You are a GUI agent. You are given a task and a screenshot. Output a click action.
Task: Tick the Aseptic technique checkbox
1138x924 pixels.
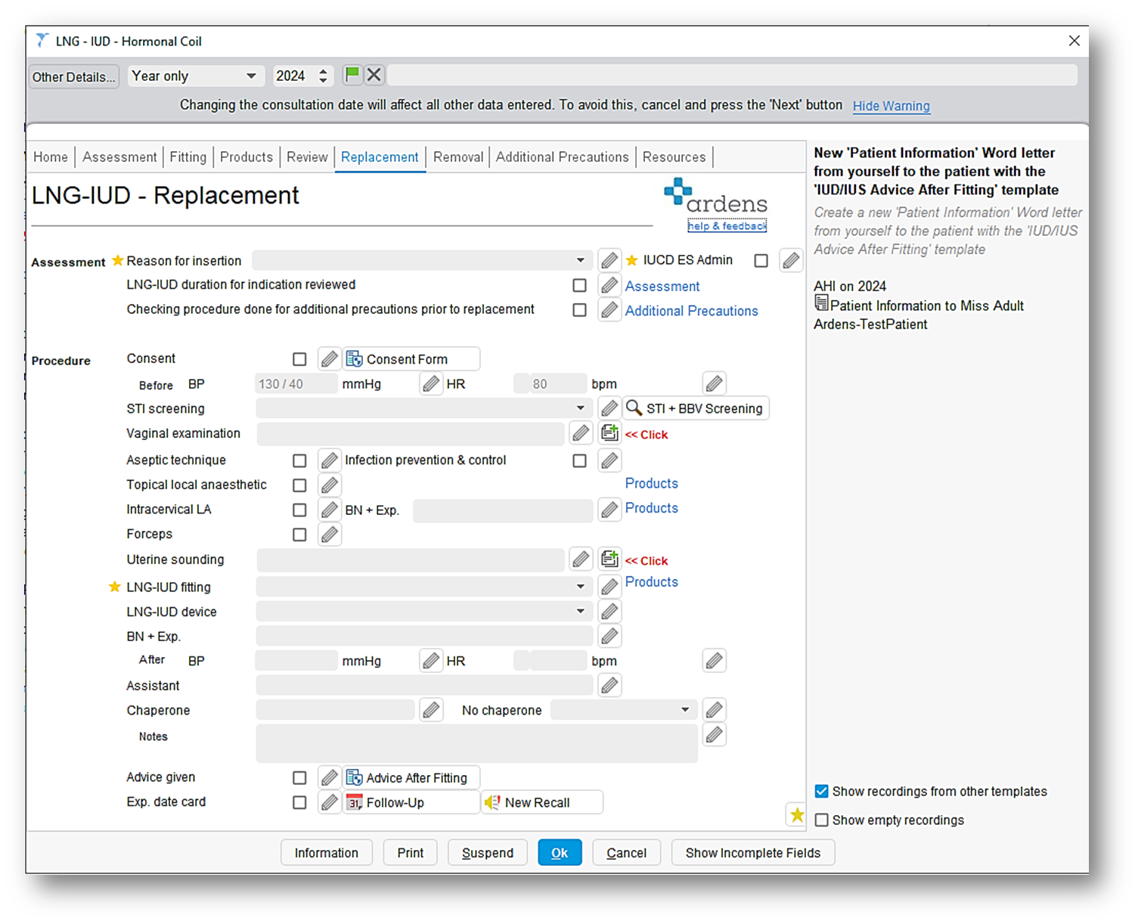[299, 460]
